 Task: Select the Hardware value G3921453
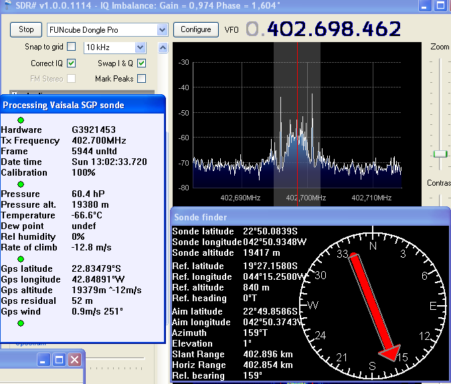pyautogui.click(x=94, y=130)
